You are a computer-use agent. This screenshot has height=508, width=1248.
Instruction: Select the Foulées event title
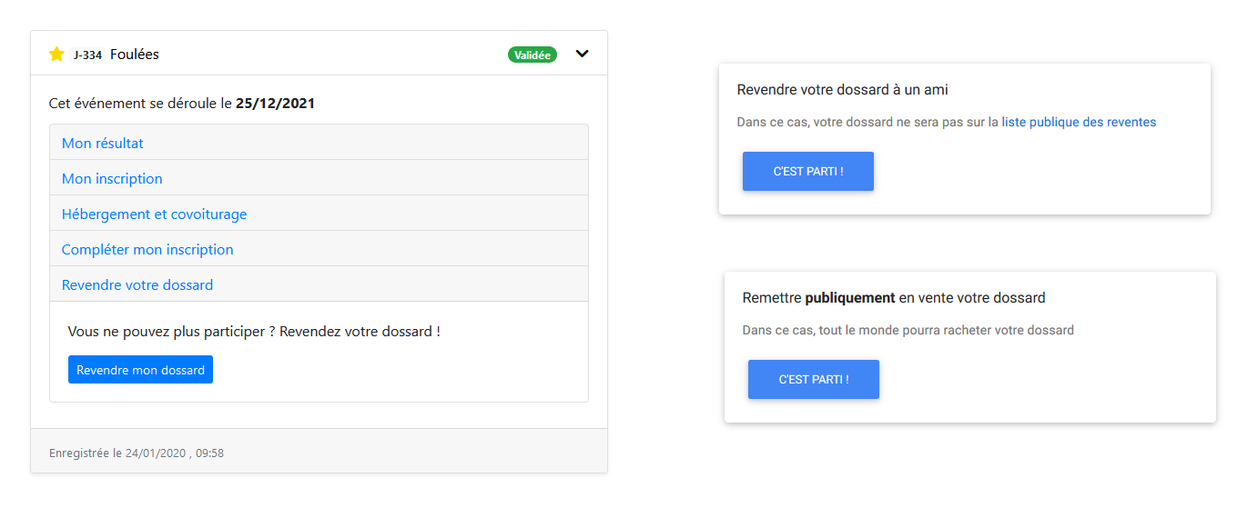(x=135, y=55)
